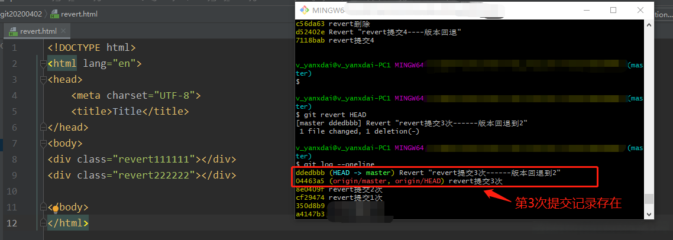Click the terminal scrollbar down arrow
This screenshot has height=240, width=673.
[x=649, y=213]
